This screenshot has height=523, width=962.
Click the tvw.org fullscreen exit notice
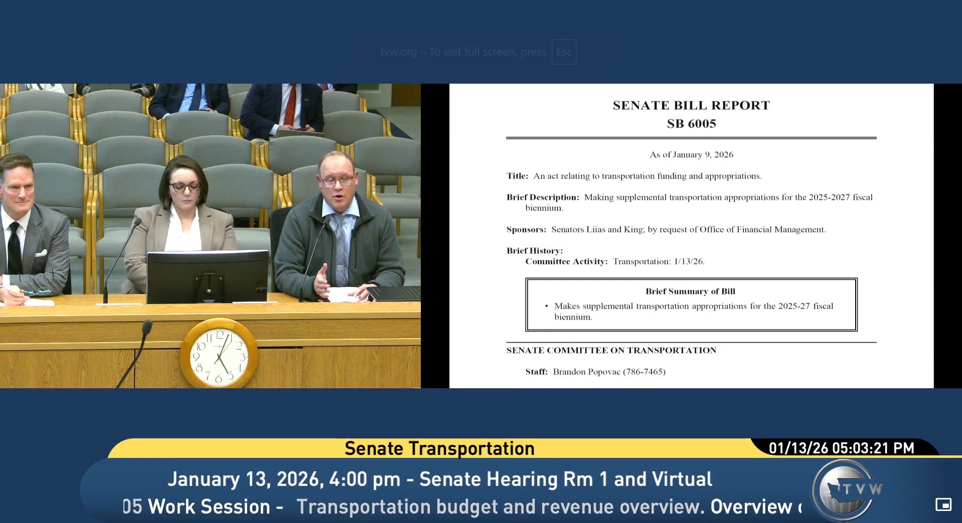pyautogui.click(x=462, y=52)
